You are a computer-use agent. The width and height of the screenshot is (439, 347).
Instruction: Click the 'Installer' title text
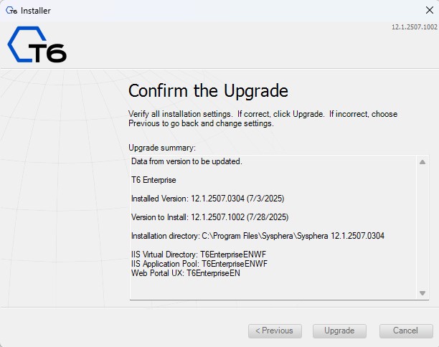tap(36, 11)
